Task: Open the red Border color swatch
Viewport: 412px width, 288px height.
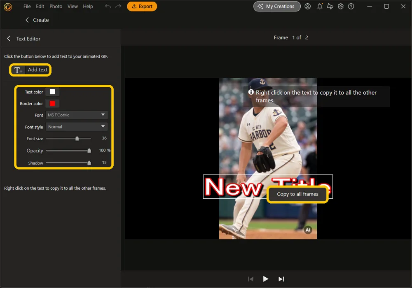Action: 52,103
